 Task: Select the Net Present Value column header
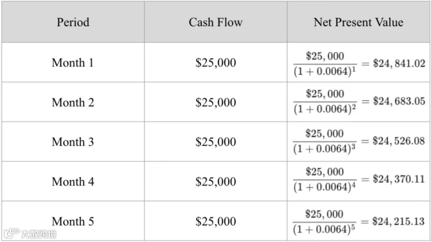(359, 22)
